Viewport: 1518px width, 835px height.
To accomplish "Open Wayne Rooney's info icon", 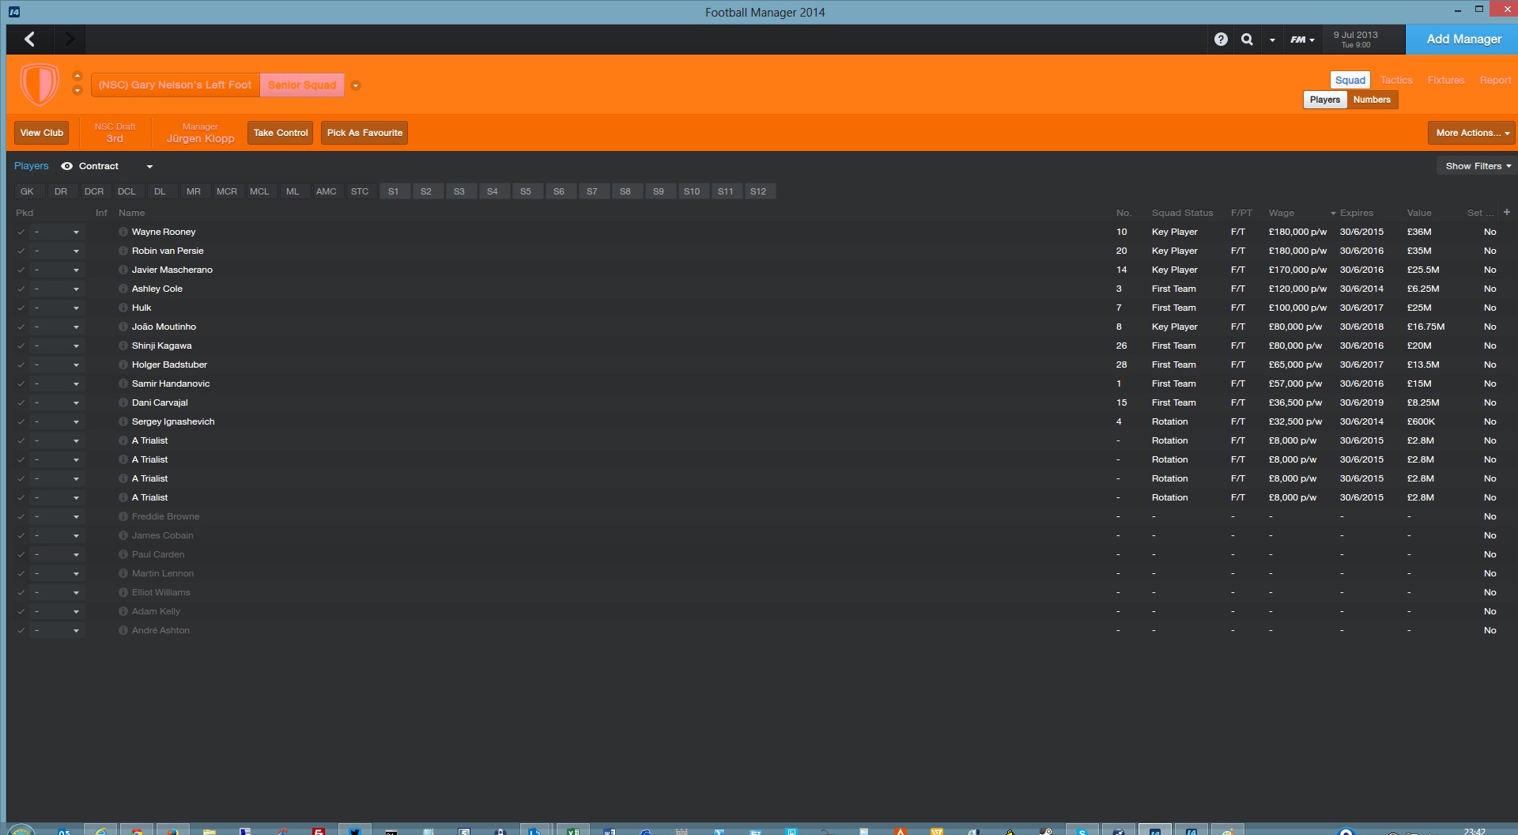I will pos(123,232).
